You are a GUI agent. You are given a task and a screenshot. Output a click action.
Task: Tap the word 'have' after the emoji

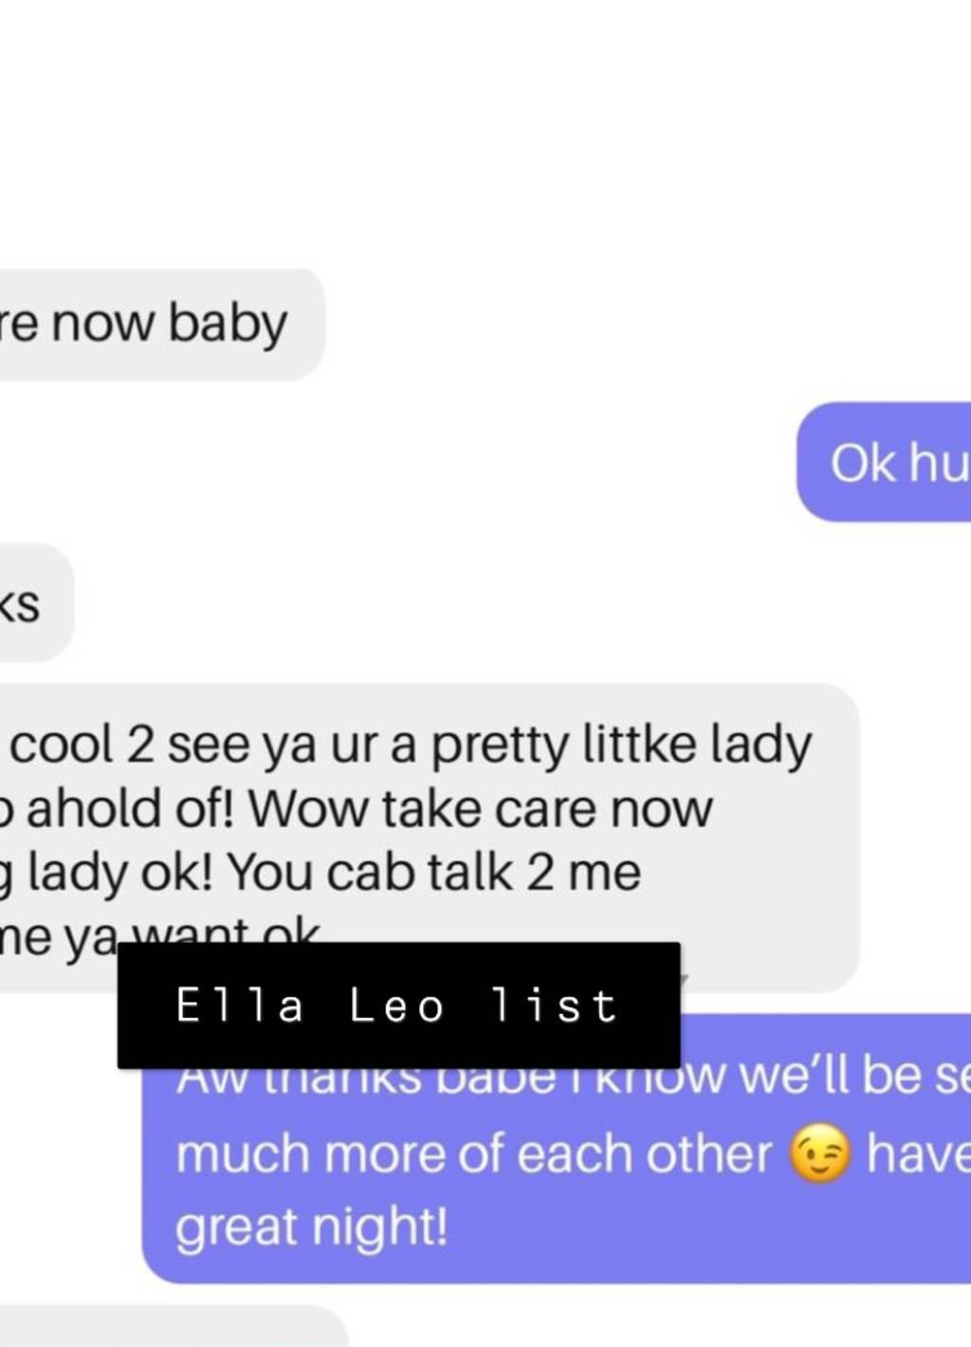pos(918,1154)
